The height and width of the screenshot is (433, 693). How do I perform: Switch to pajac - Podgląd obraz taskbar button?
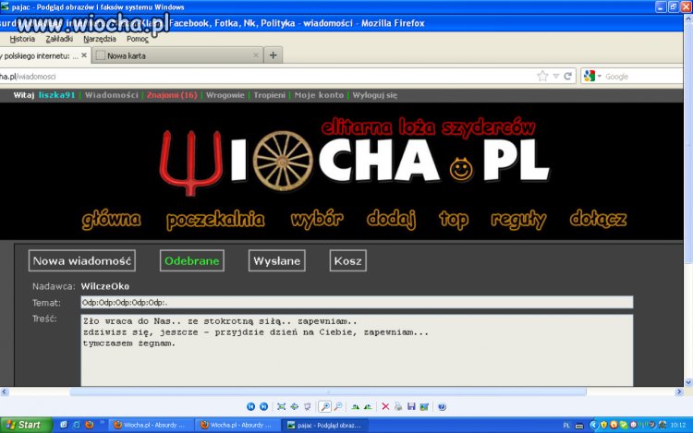[325, 425]
